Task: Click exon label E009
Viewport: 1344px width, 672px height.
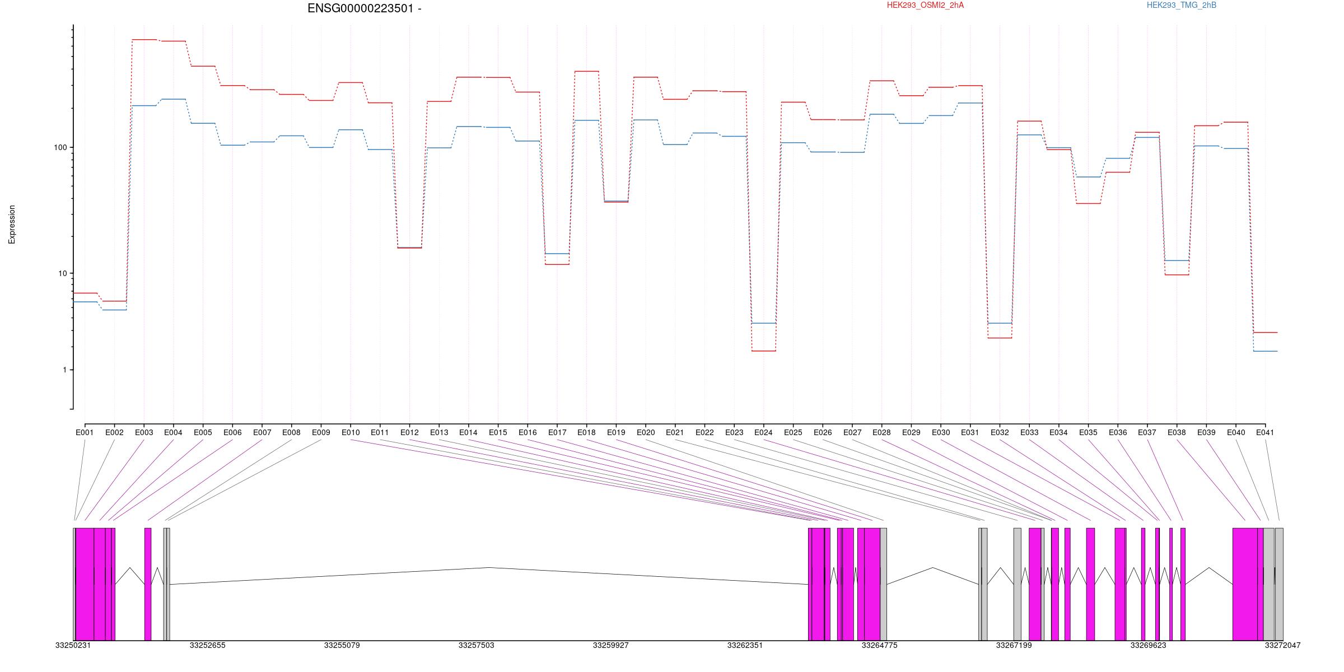Action: (321, 432)
